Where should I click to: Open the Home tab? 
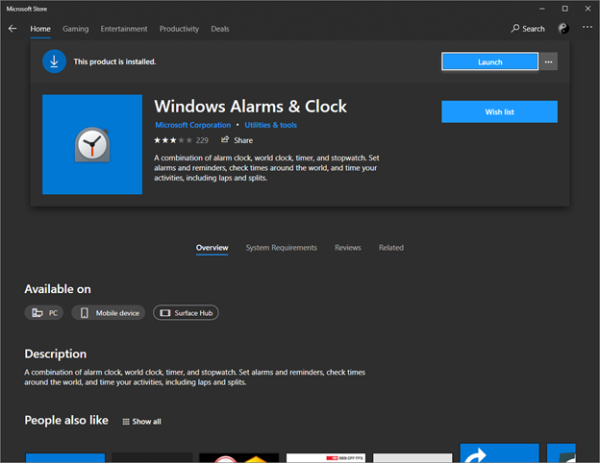(40, 29)
